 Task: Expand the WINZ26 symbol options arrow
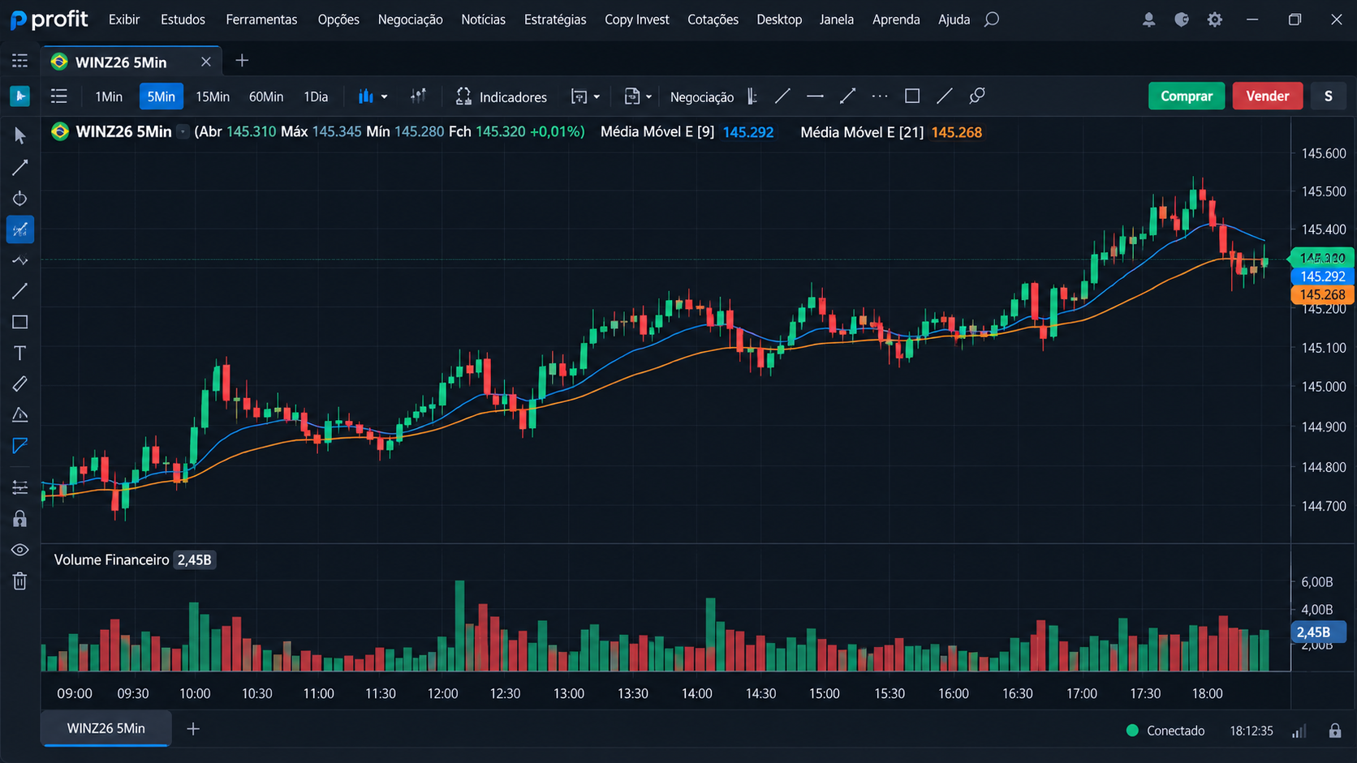(x=183, y=131)
